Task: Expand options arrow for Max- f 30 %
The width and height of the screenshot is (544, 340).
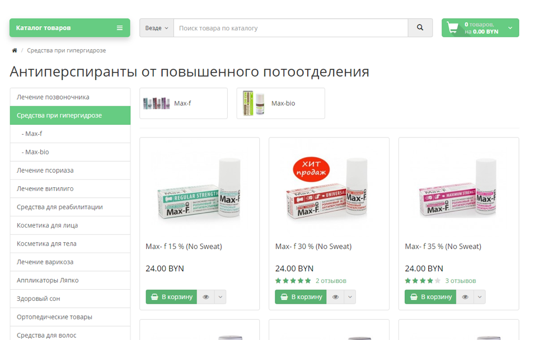Action: click(350, 297)
